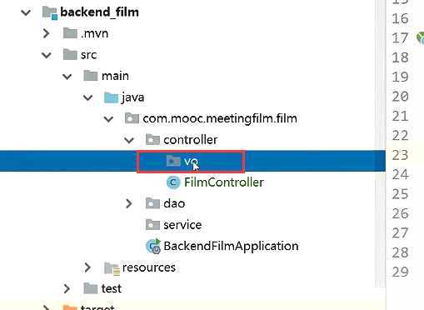Select the BackendFilmApplication file label
Viewport: 424px width, 310px height.
coord(231,246)
